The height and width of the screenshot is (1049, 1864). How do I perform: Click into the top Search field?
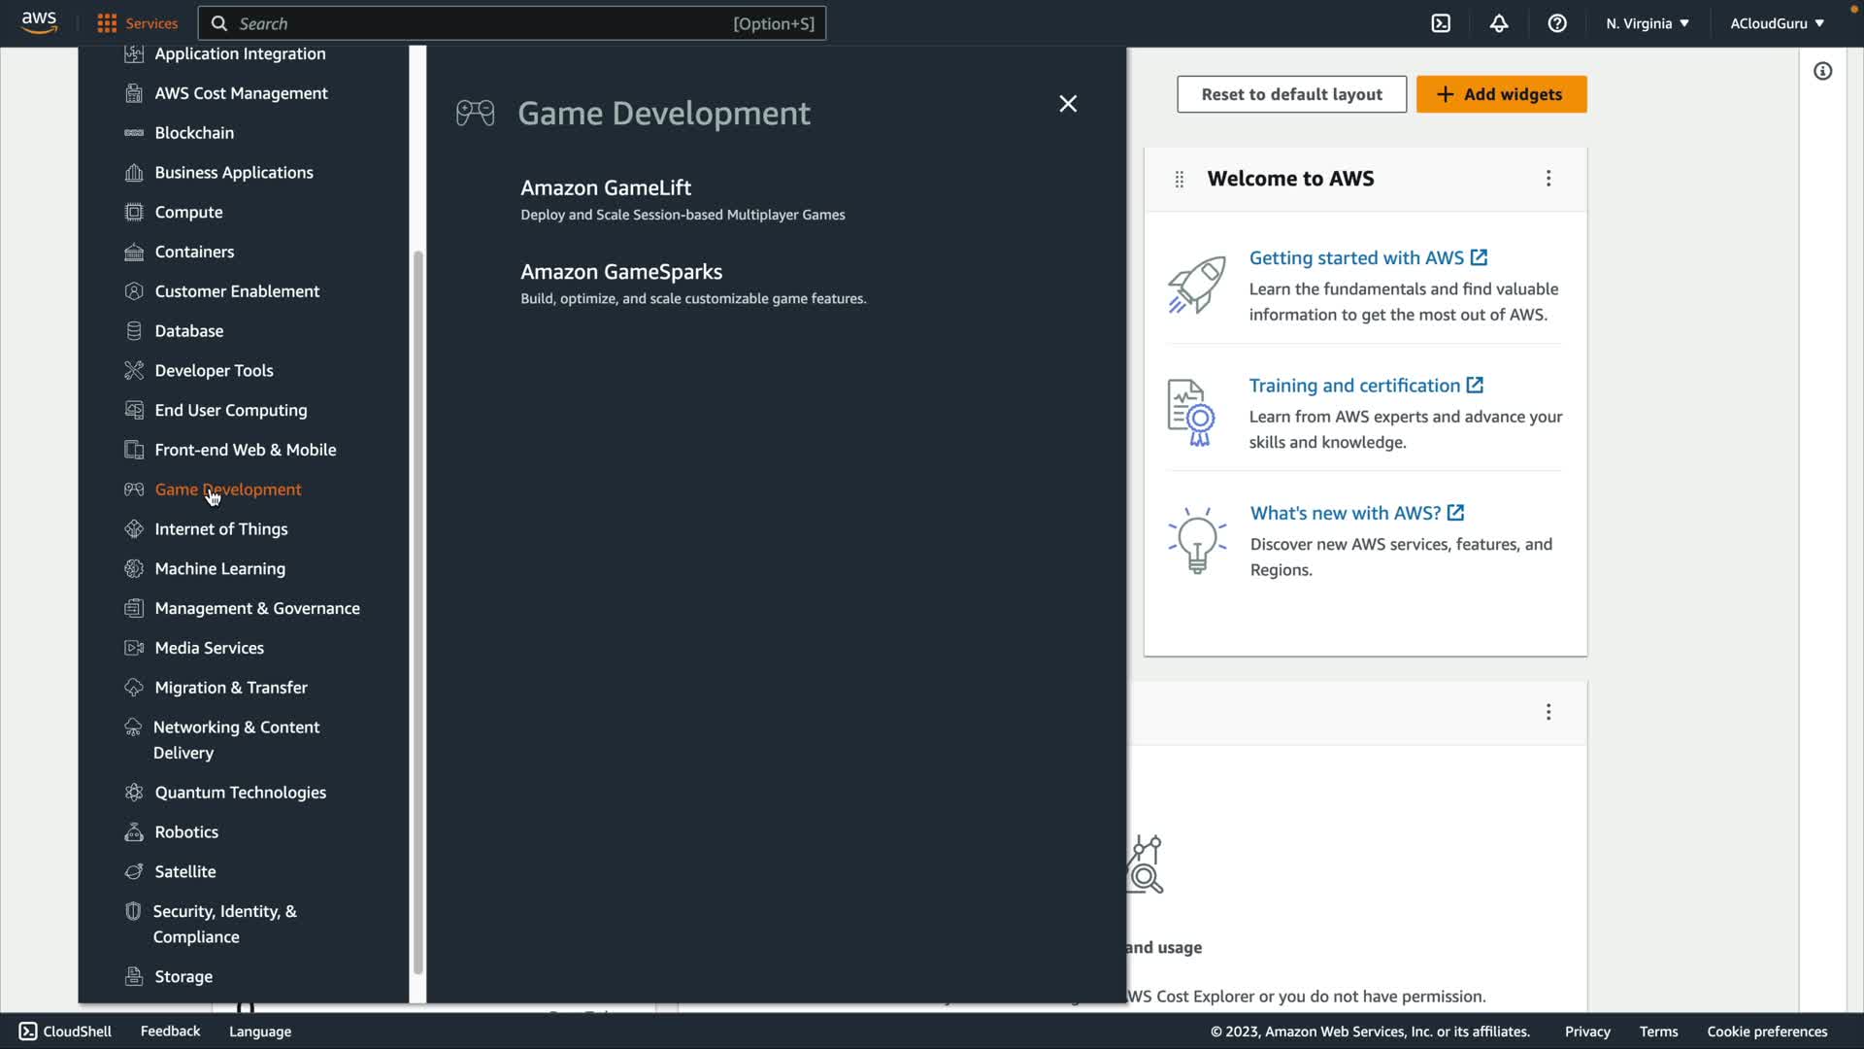click(485, 23)
